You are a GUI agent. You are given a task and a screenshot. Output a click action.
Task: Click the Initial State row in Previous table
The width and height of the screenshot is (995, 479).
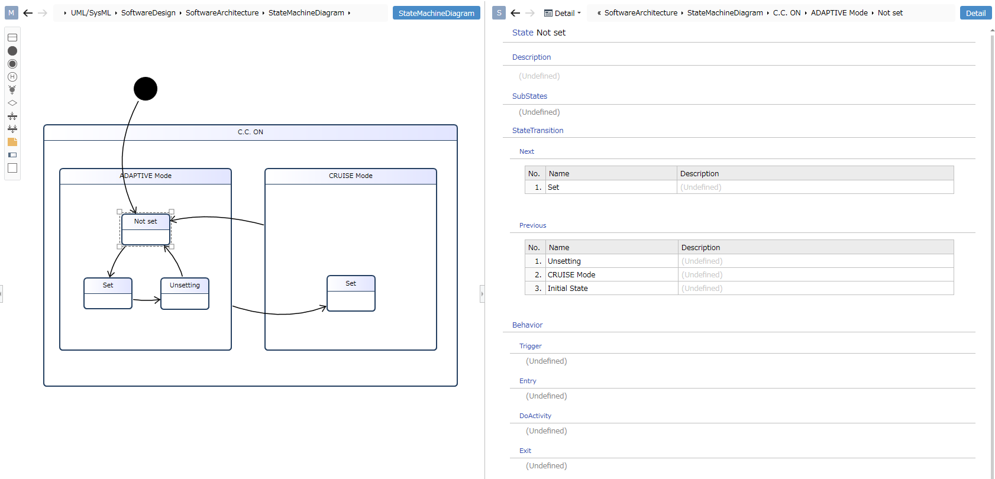click(x=739, y=288)
